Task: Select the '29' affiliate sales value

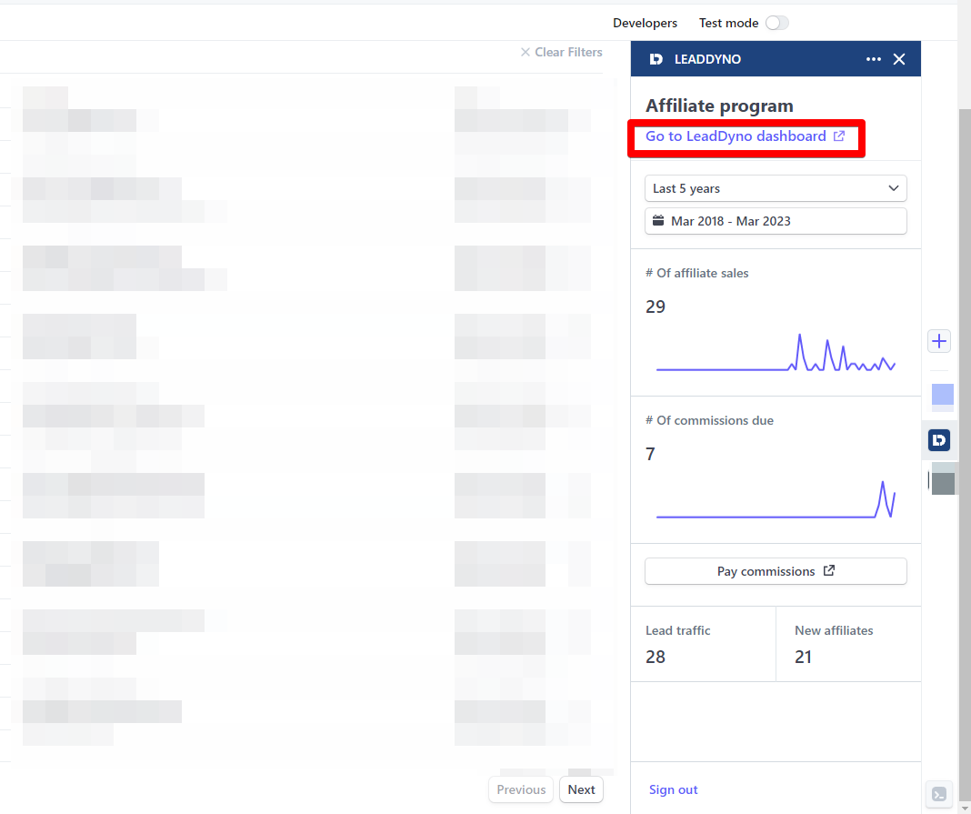Action: point(656,307)
